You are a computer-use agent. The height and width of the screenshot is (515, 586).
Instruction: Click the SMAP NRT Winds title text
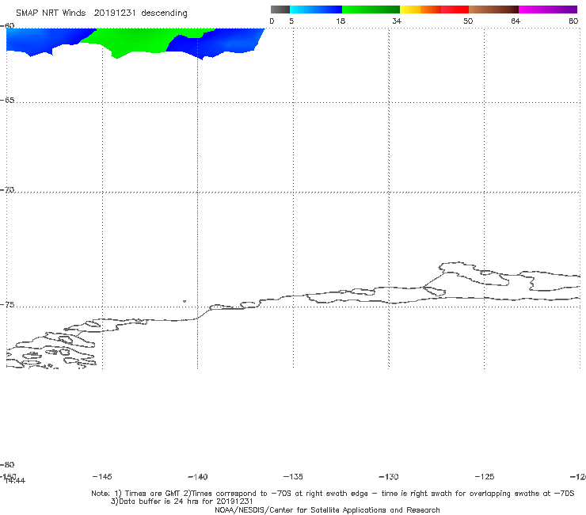(x=51, y=13)
